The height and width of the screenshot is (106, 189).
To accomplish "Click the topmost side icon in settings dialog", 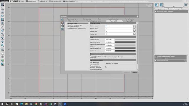I will 62,19.
